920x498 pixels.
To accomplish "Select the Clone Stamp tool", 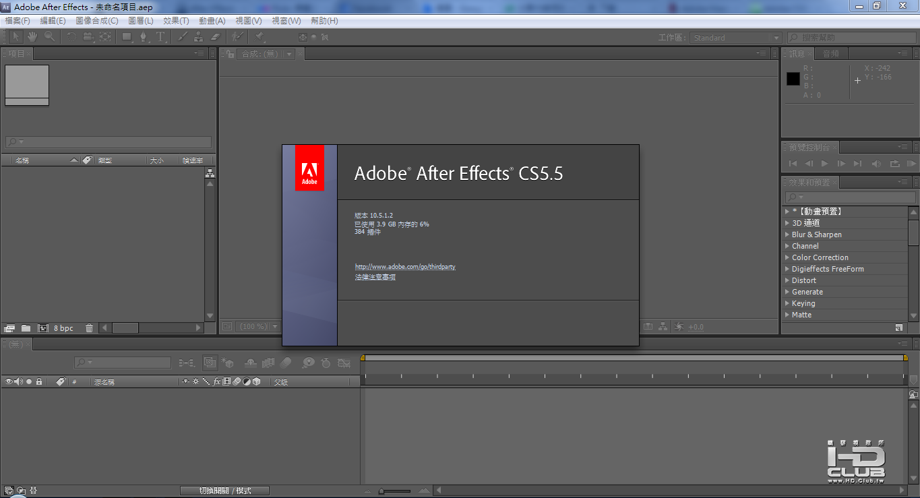I will 199,37.
